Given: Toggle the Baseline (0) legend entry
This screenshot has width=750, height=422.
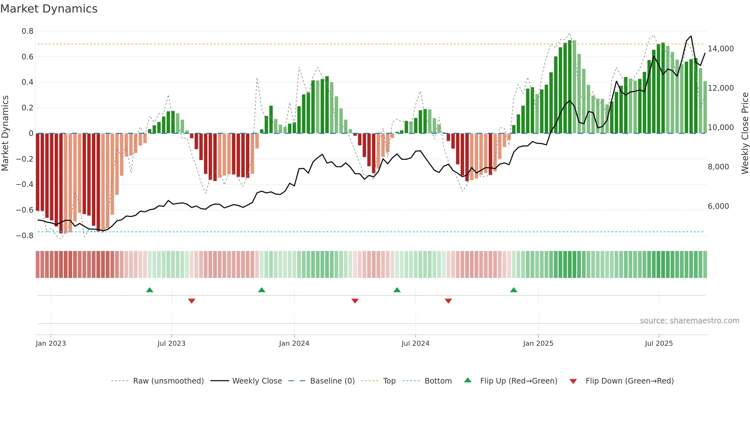Looking at the screenshot, I should tap(322, 381).
